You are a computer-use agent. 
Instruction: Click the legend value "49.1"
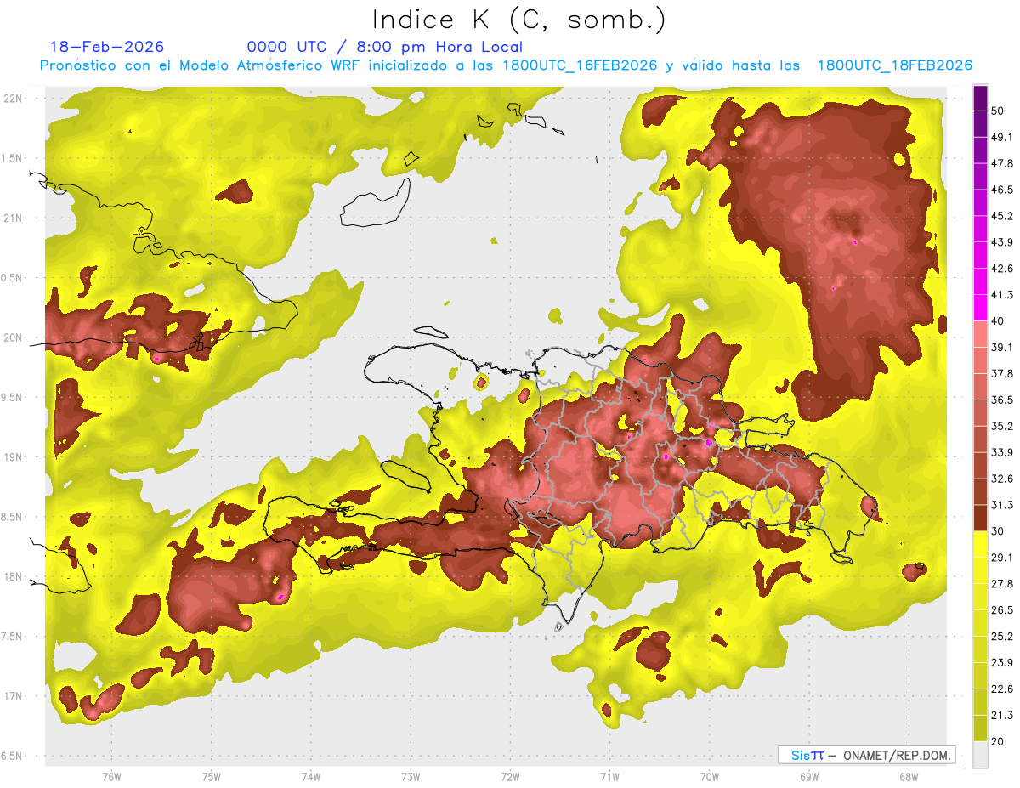click(x=1002, y=137)
